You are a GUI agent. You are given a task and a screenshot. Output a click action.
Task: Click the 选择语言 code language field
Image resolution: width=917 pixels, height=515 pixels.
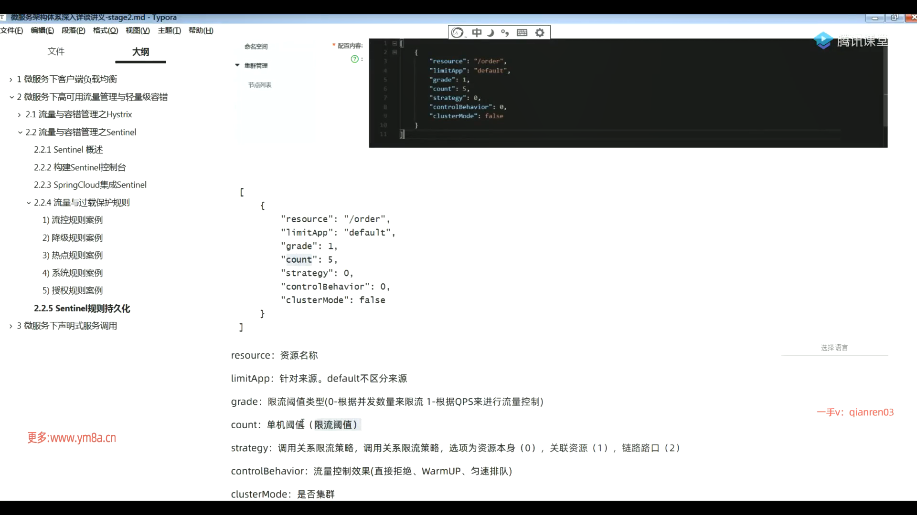(834, 348)
